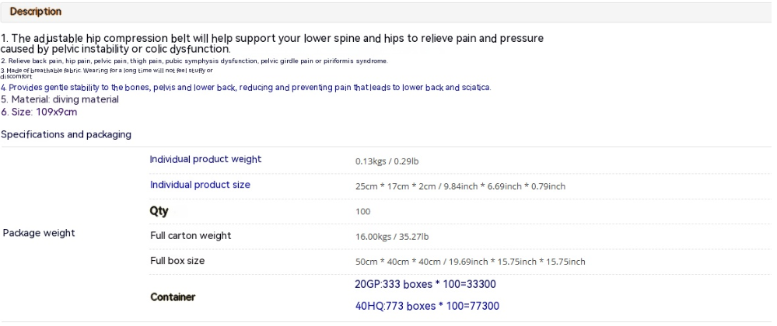The height and width of the screenshot is (326, 777).
Task: Click the Full box size label
Action: (x=177, y=261)
